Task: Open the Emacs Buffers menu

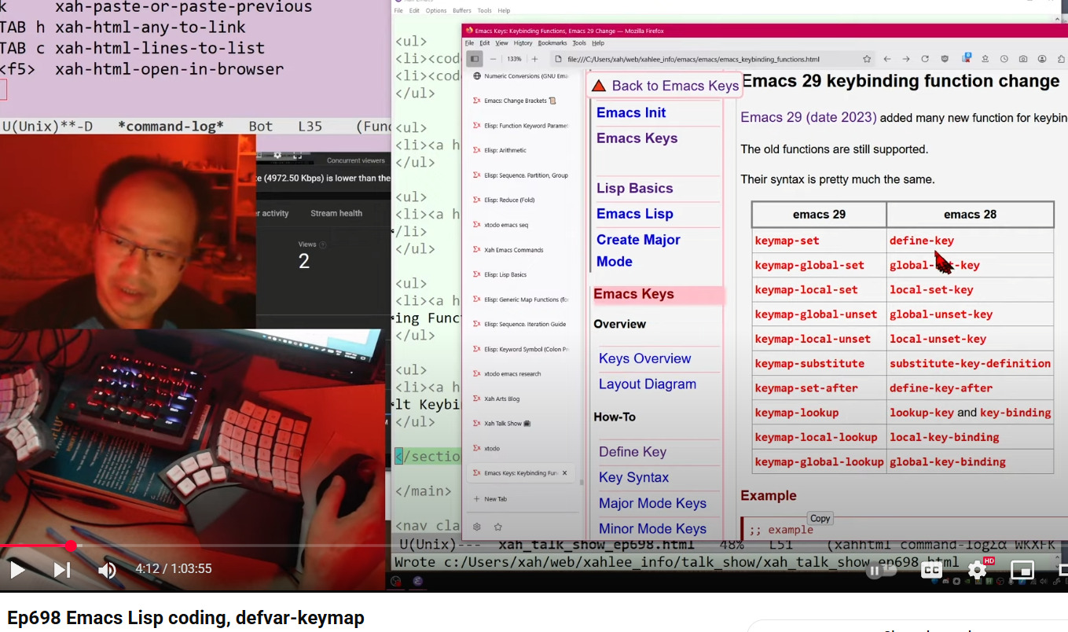Action: [462, 11]
